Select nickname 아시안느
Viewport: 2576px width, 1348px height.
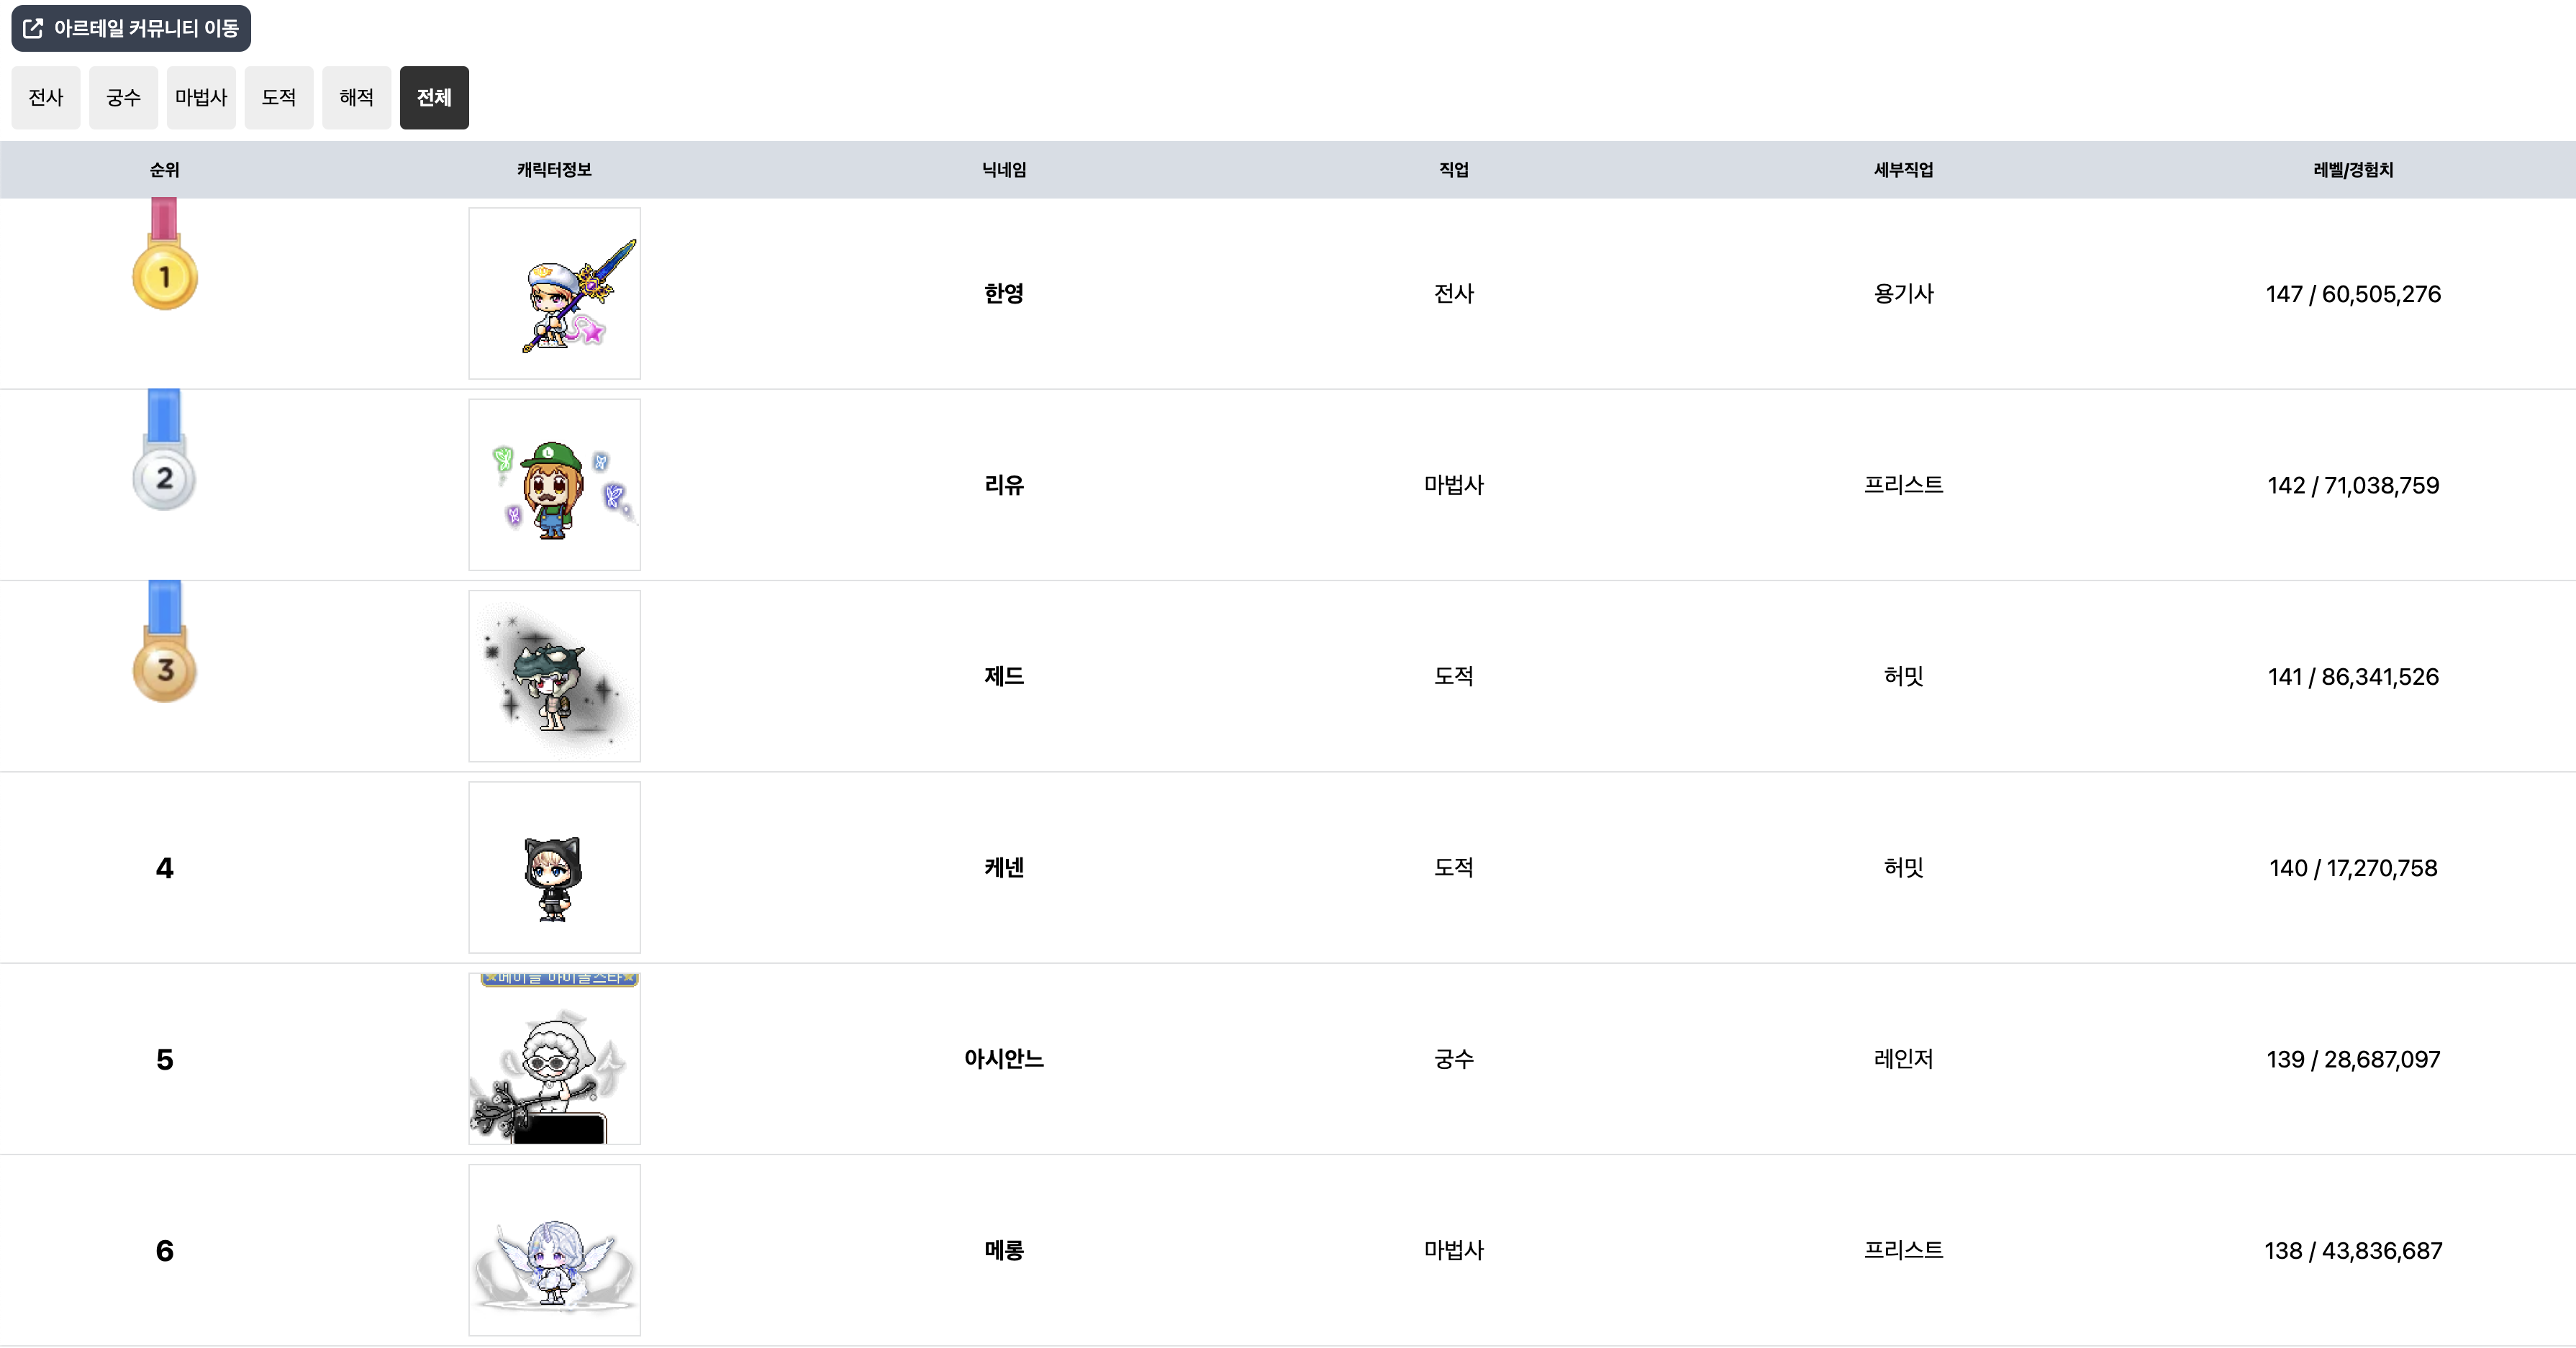coord(1004,1059)
